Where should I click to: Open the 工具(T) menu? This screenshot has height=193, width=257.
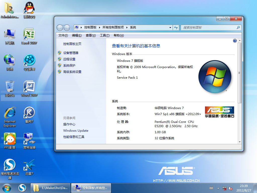pos(104,35)
